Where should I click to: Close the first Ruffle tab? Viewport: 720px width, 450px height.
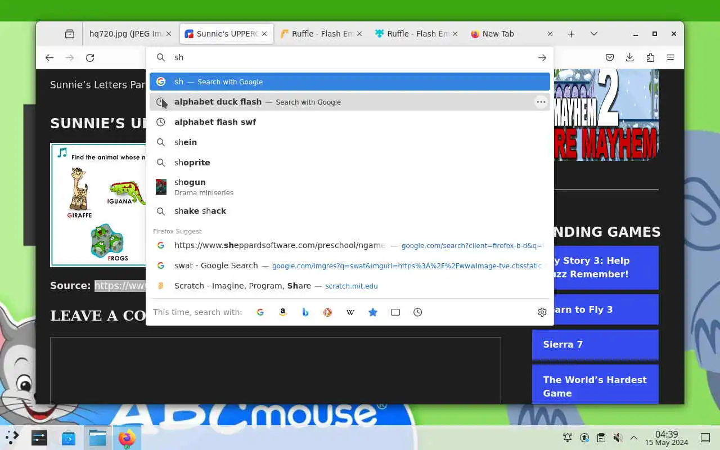click(x=359, y=34)
